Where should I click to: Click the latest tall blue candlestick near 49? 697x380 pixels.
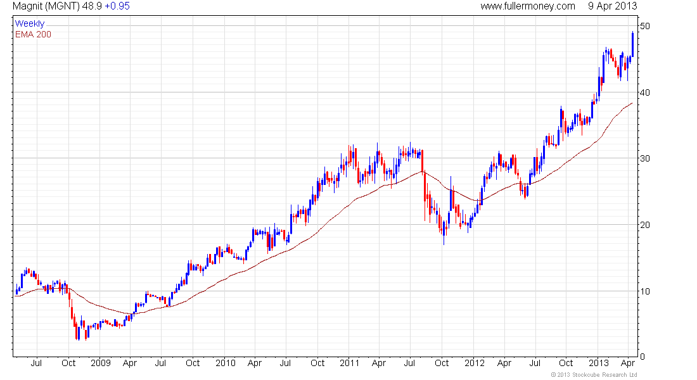632,44
